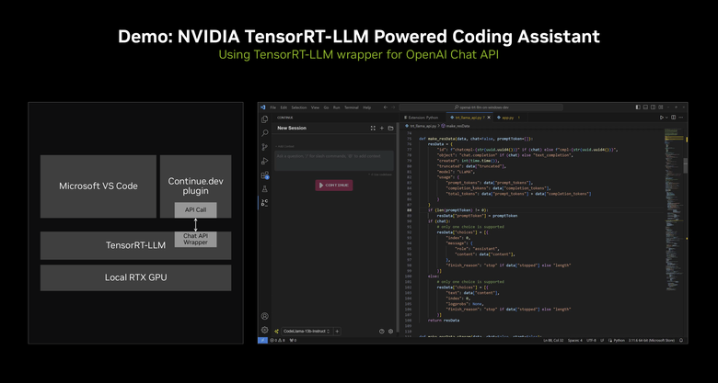
Task: Click the New Session title
Action: tap(292, 129)
